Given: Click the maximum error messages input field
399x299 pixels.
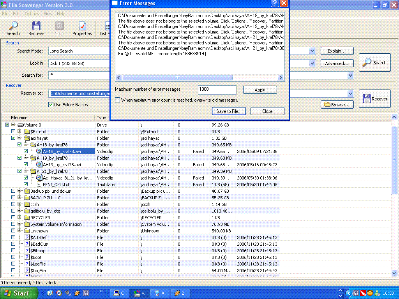Looking at the screenshot, I should tap(217, 90).
